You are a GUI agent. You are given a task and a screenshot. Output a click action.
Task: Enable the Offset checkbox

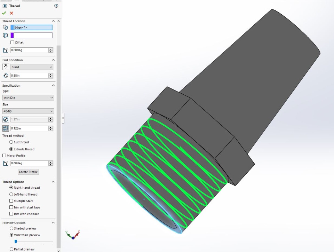tap(13, 42)
